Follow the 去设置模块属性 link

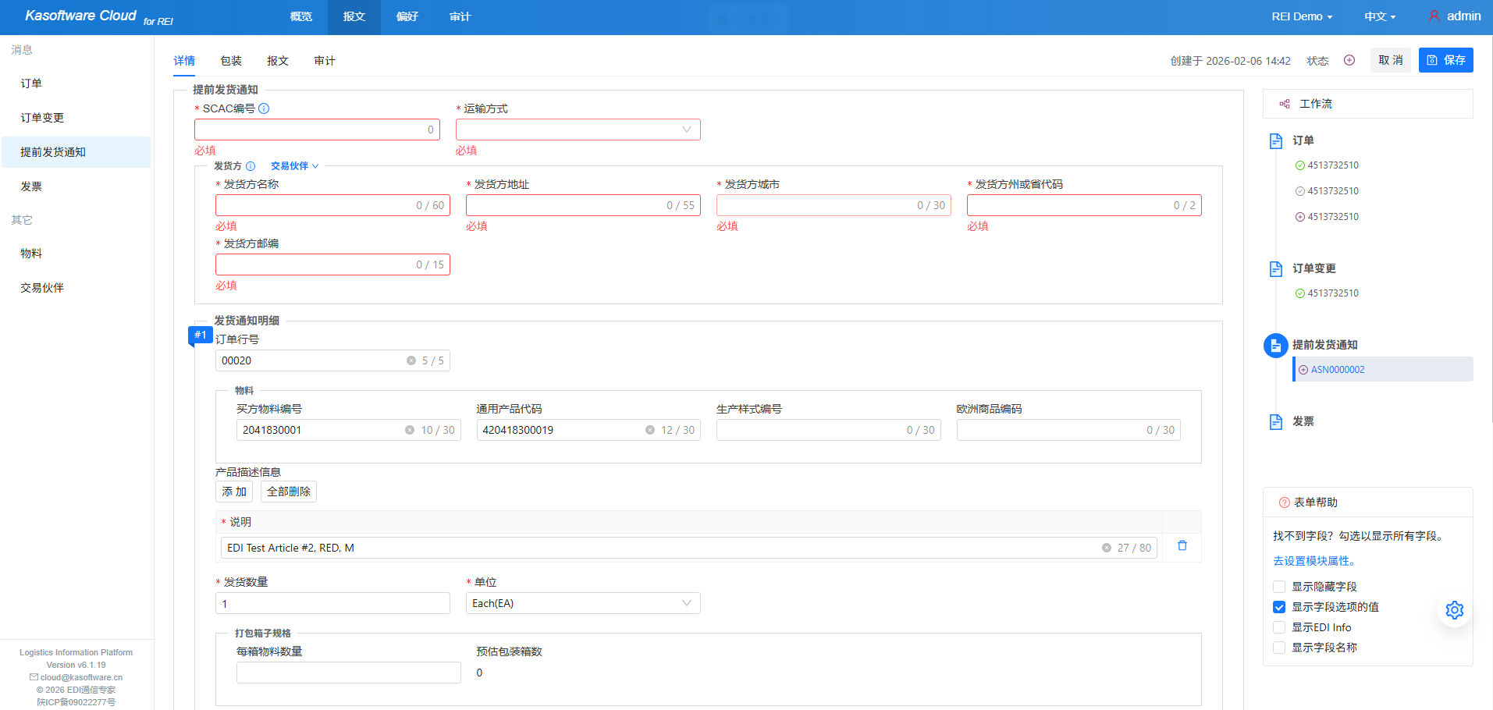click(1317, 561)
